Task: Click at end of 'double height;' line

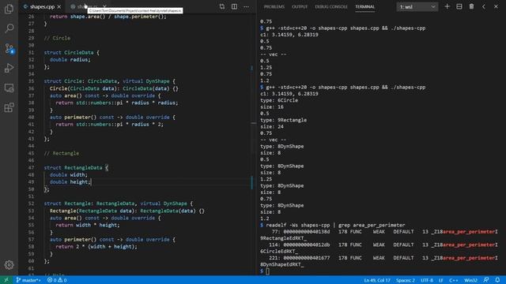Action: [91, 182]
